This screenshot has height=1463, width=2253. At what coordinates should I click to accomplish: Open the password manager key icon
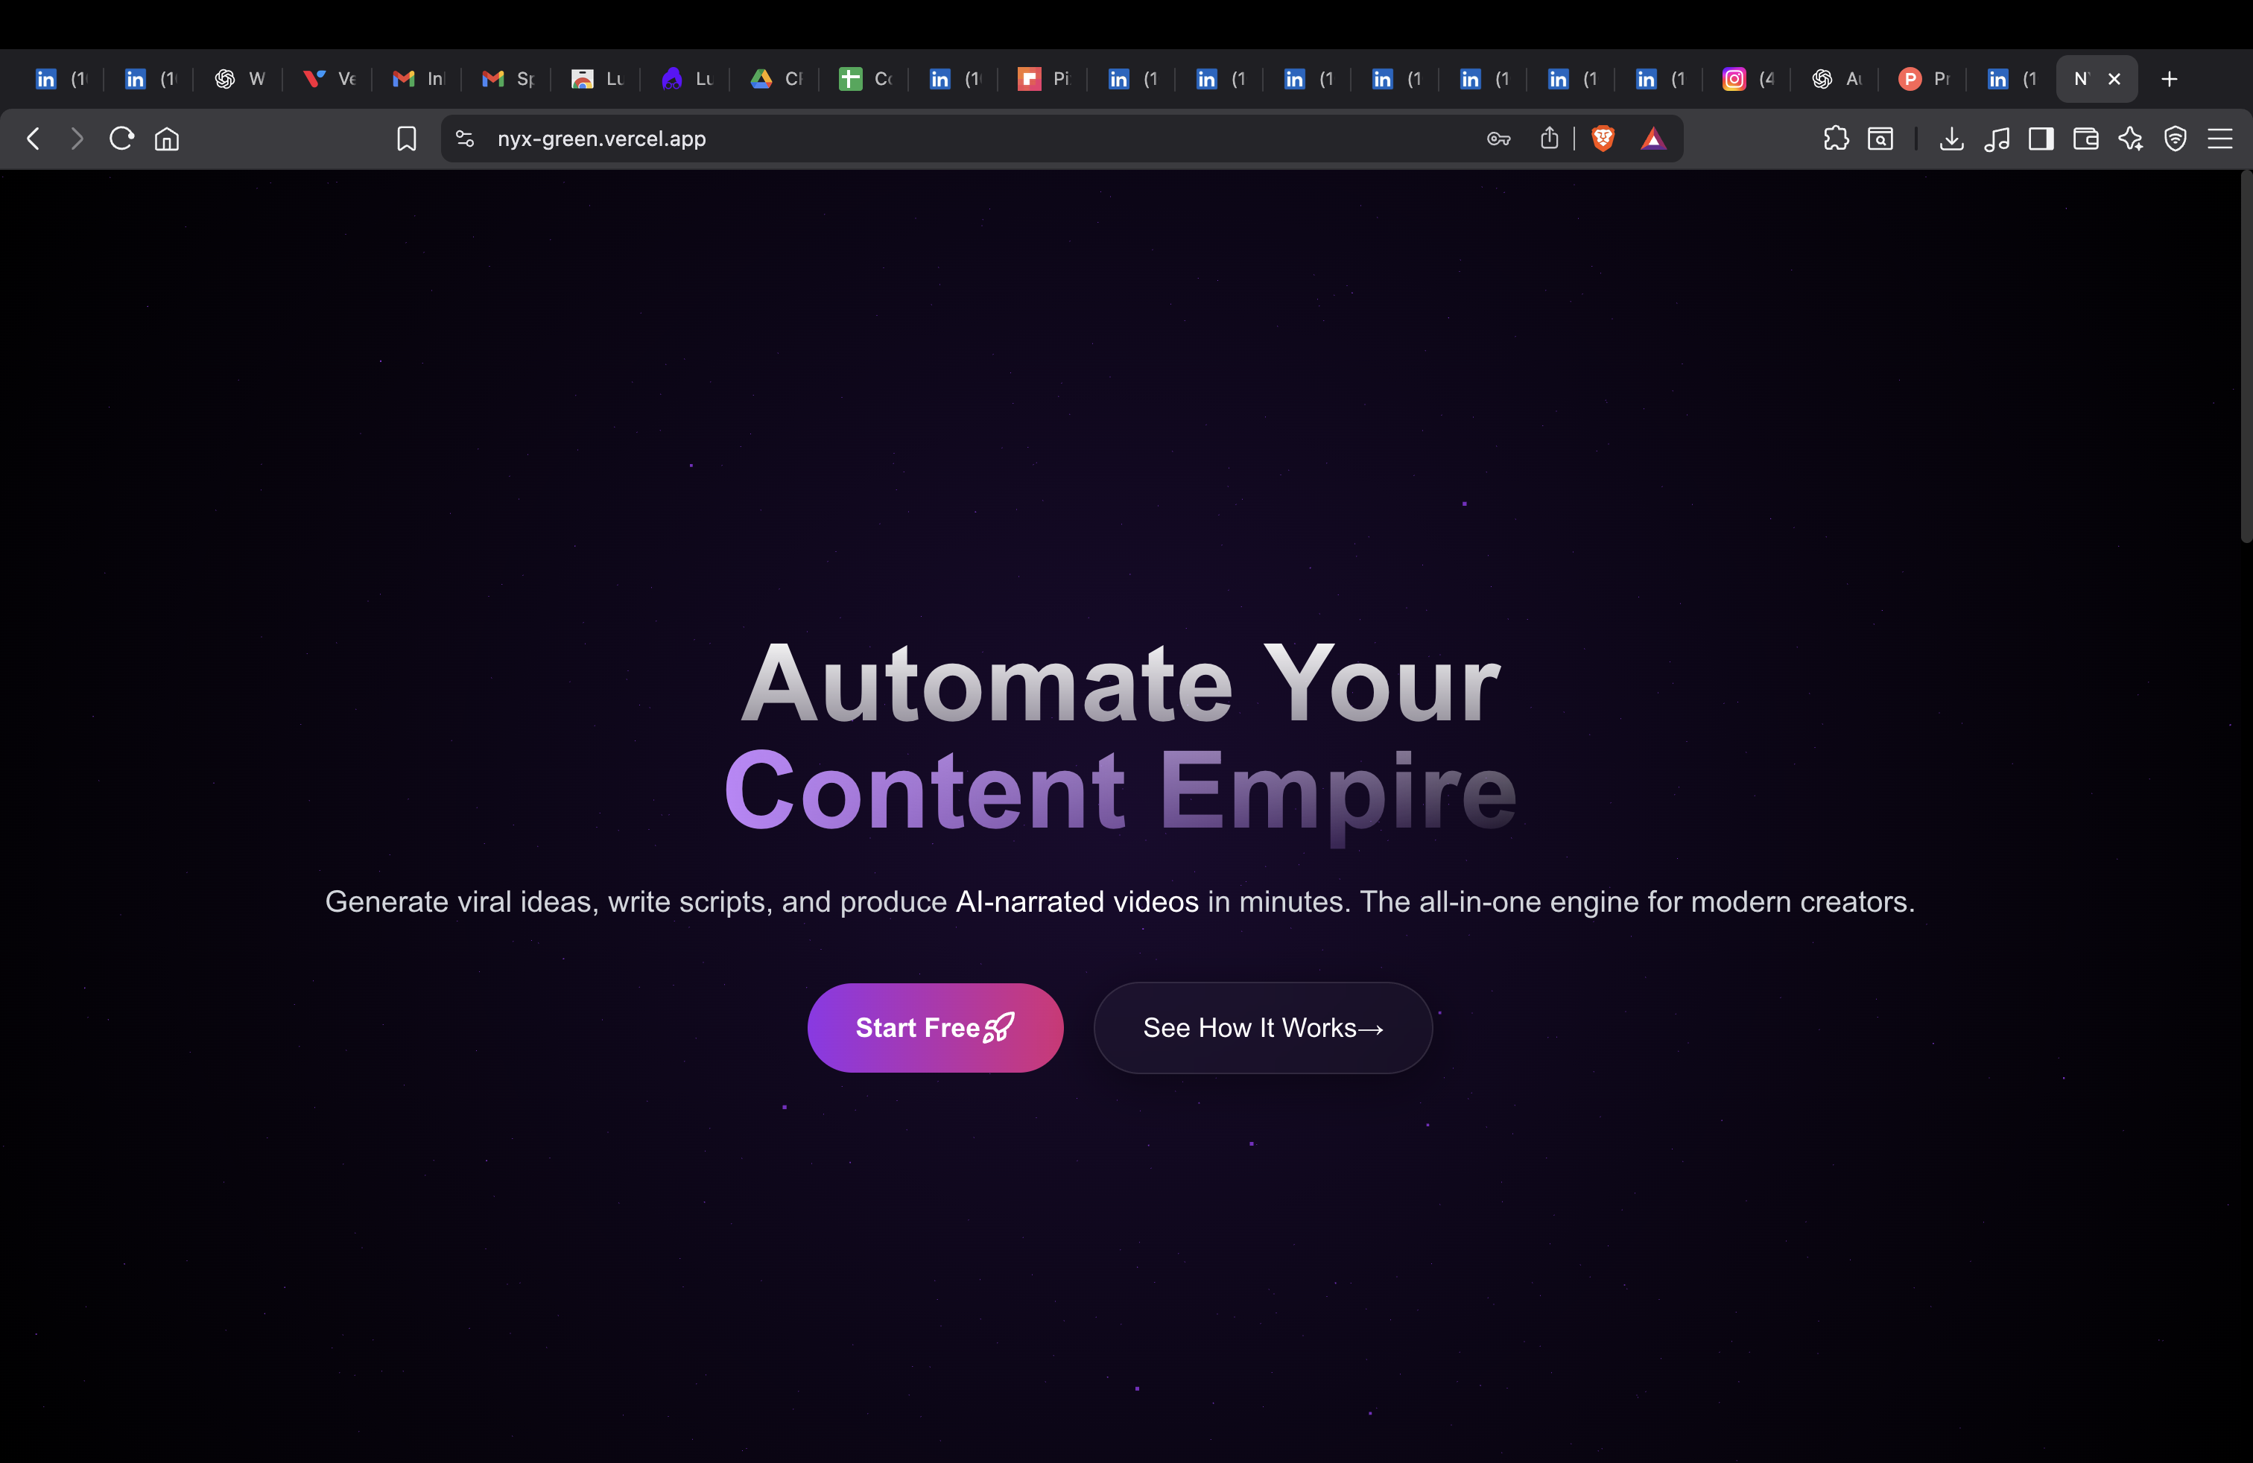point(1498,138)
